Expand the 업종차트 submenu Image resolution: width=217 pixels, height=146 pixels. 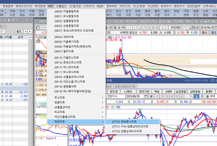pyautogui.click(x=77, y=103)
